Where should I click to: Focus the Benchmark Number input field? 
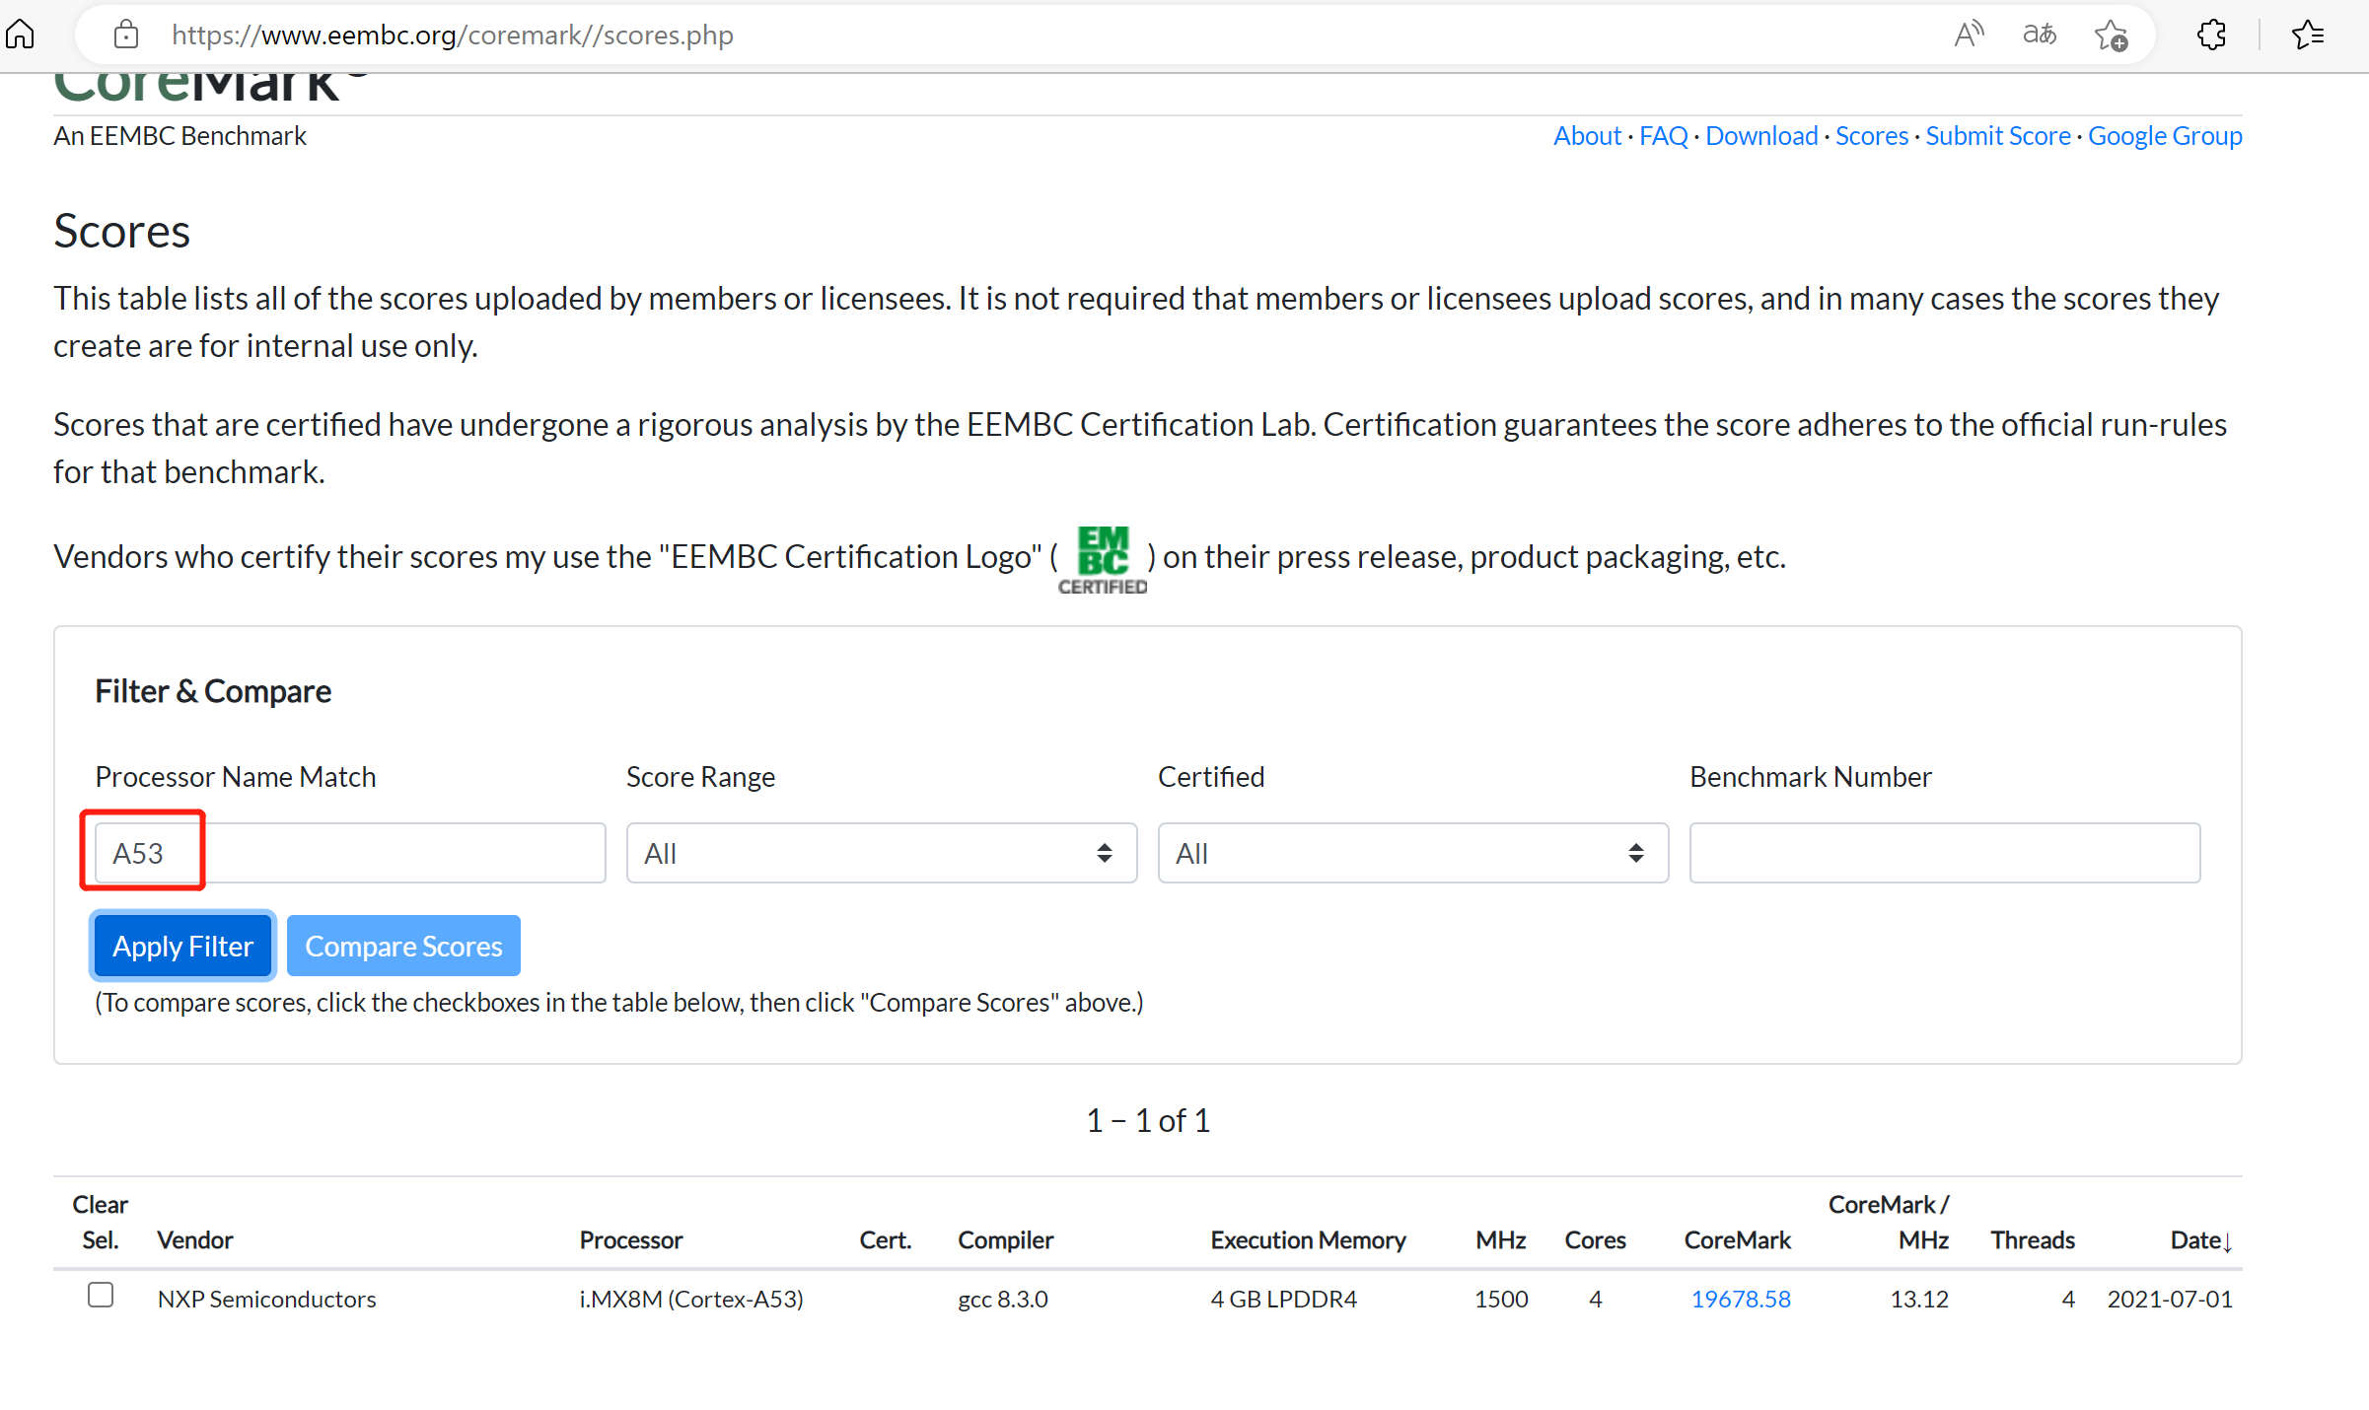tap(1944, 853)
